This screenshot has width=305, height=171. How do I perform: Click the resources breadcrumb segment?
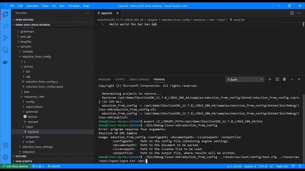click(x=199, y=19)
